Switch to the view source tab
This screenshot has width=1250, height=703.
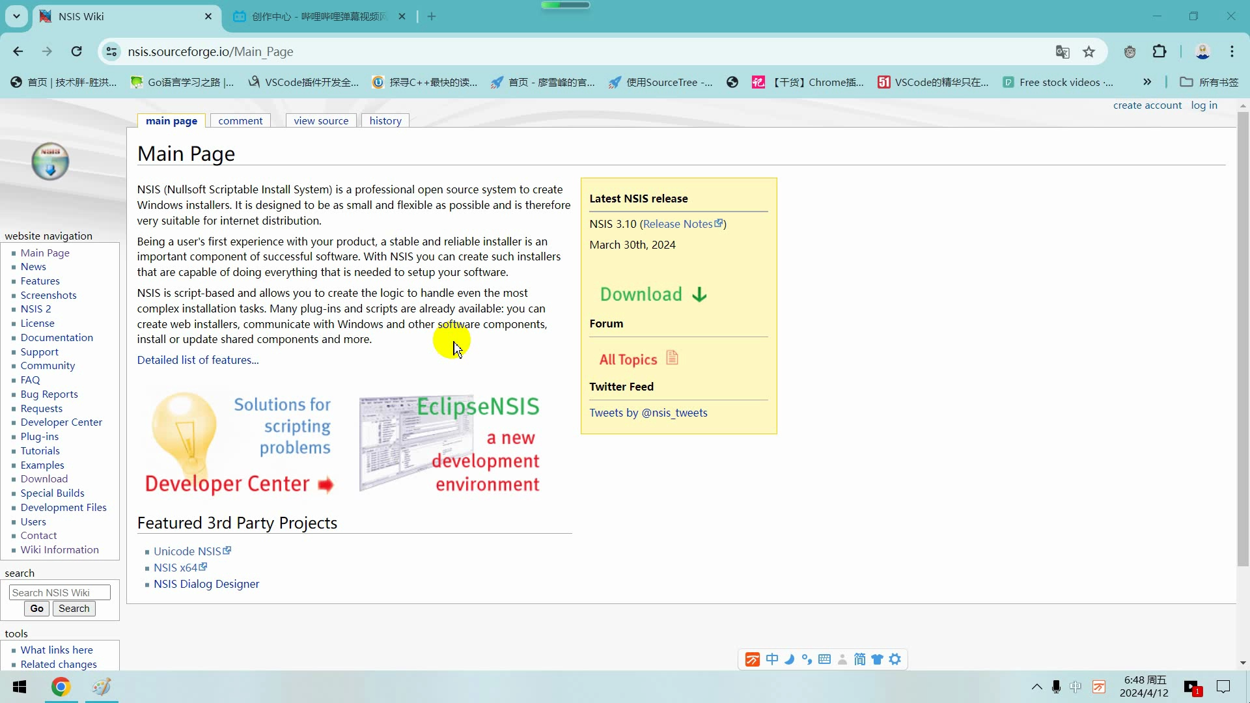point(321,121)
